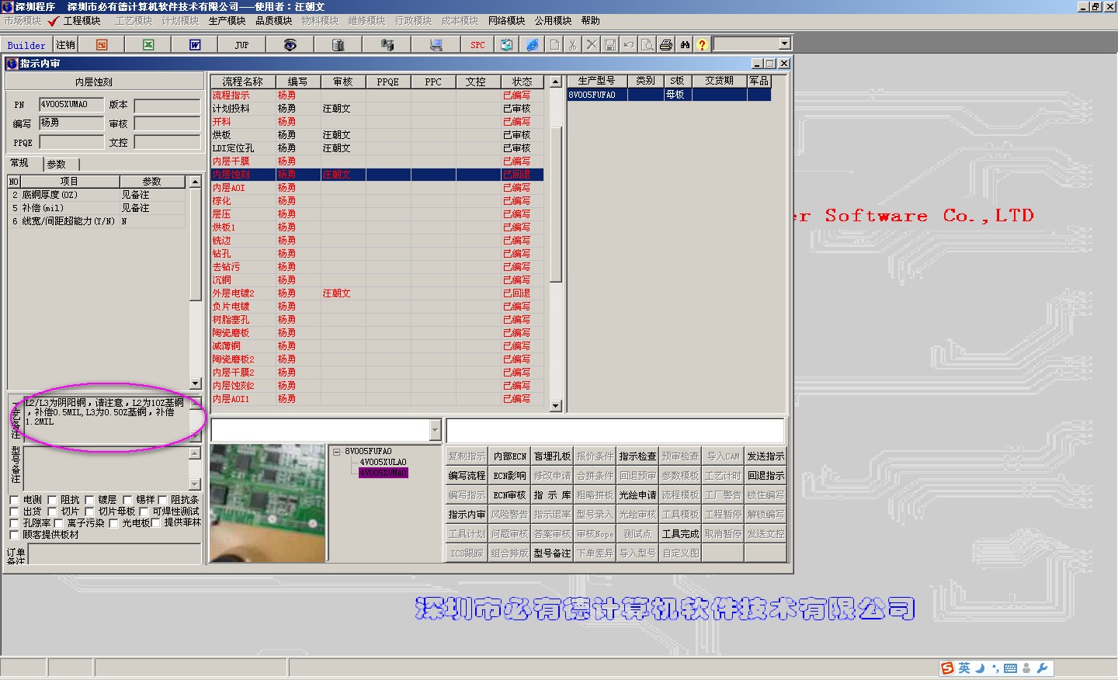Open the Excel export icon in toolbar

click(x=148, y=45)
